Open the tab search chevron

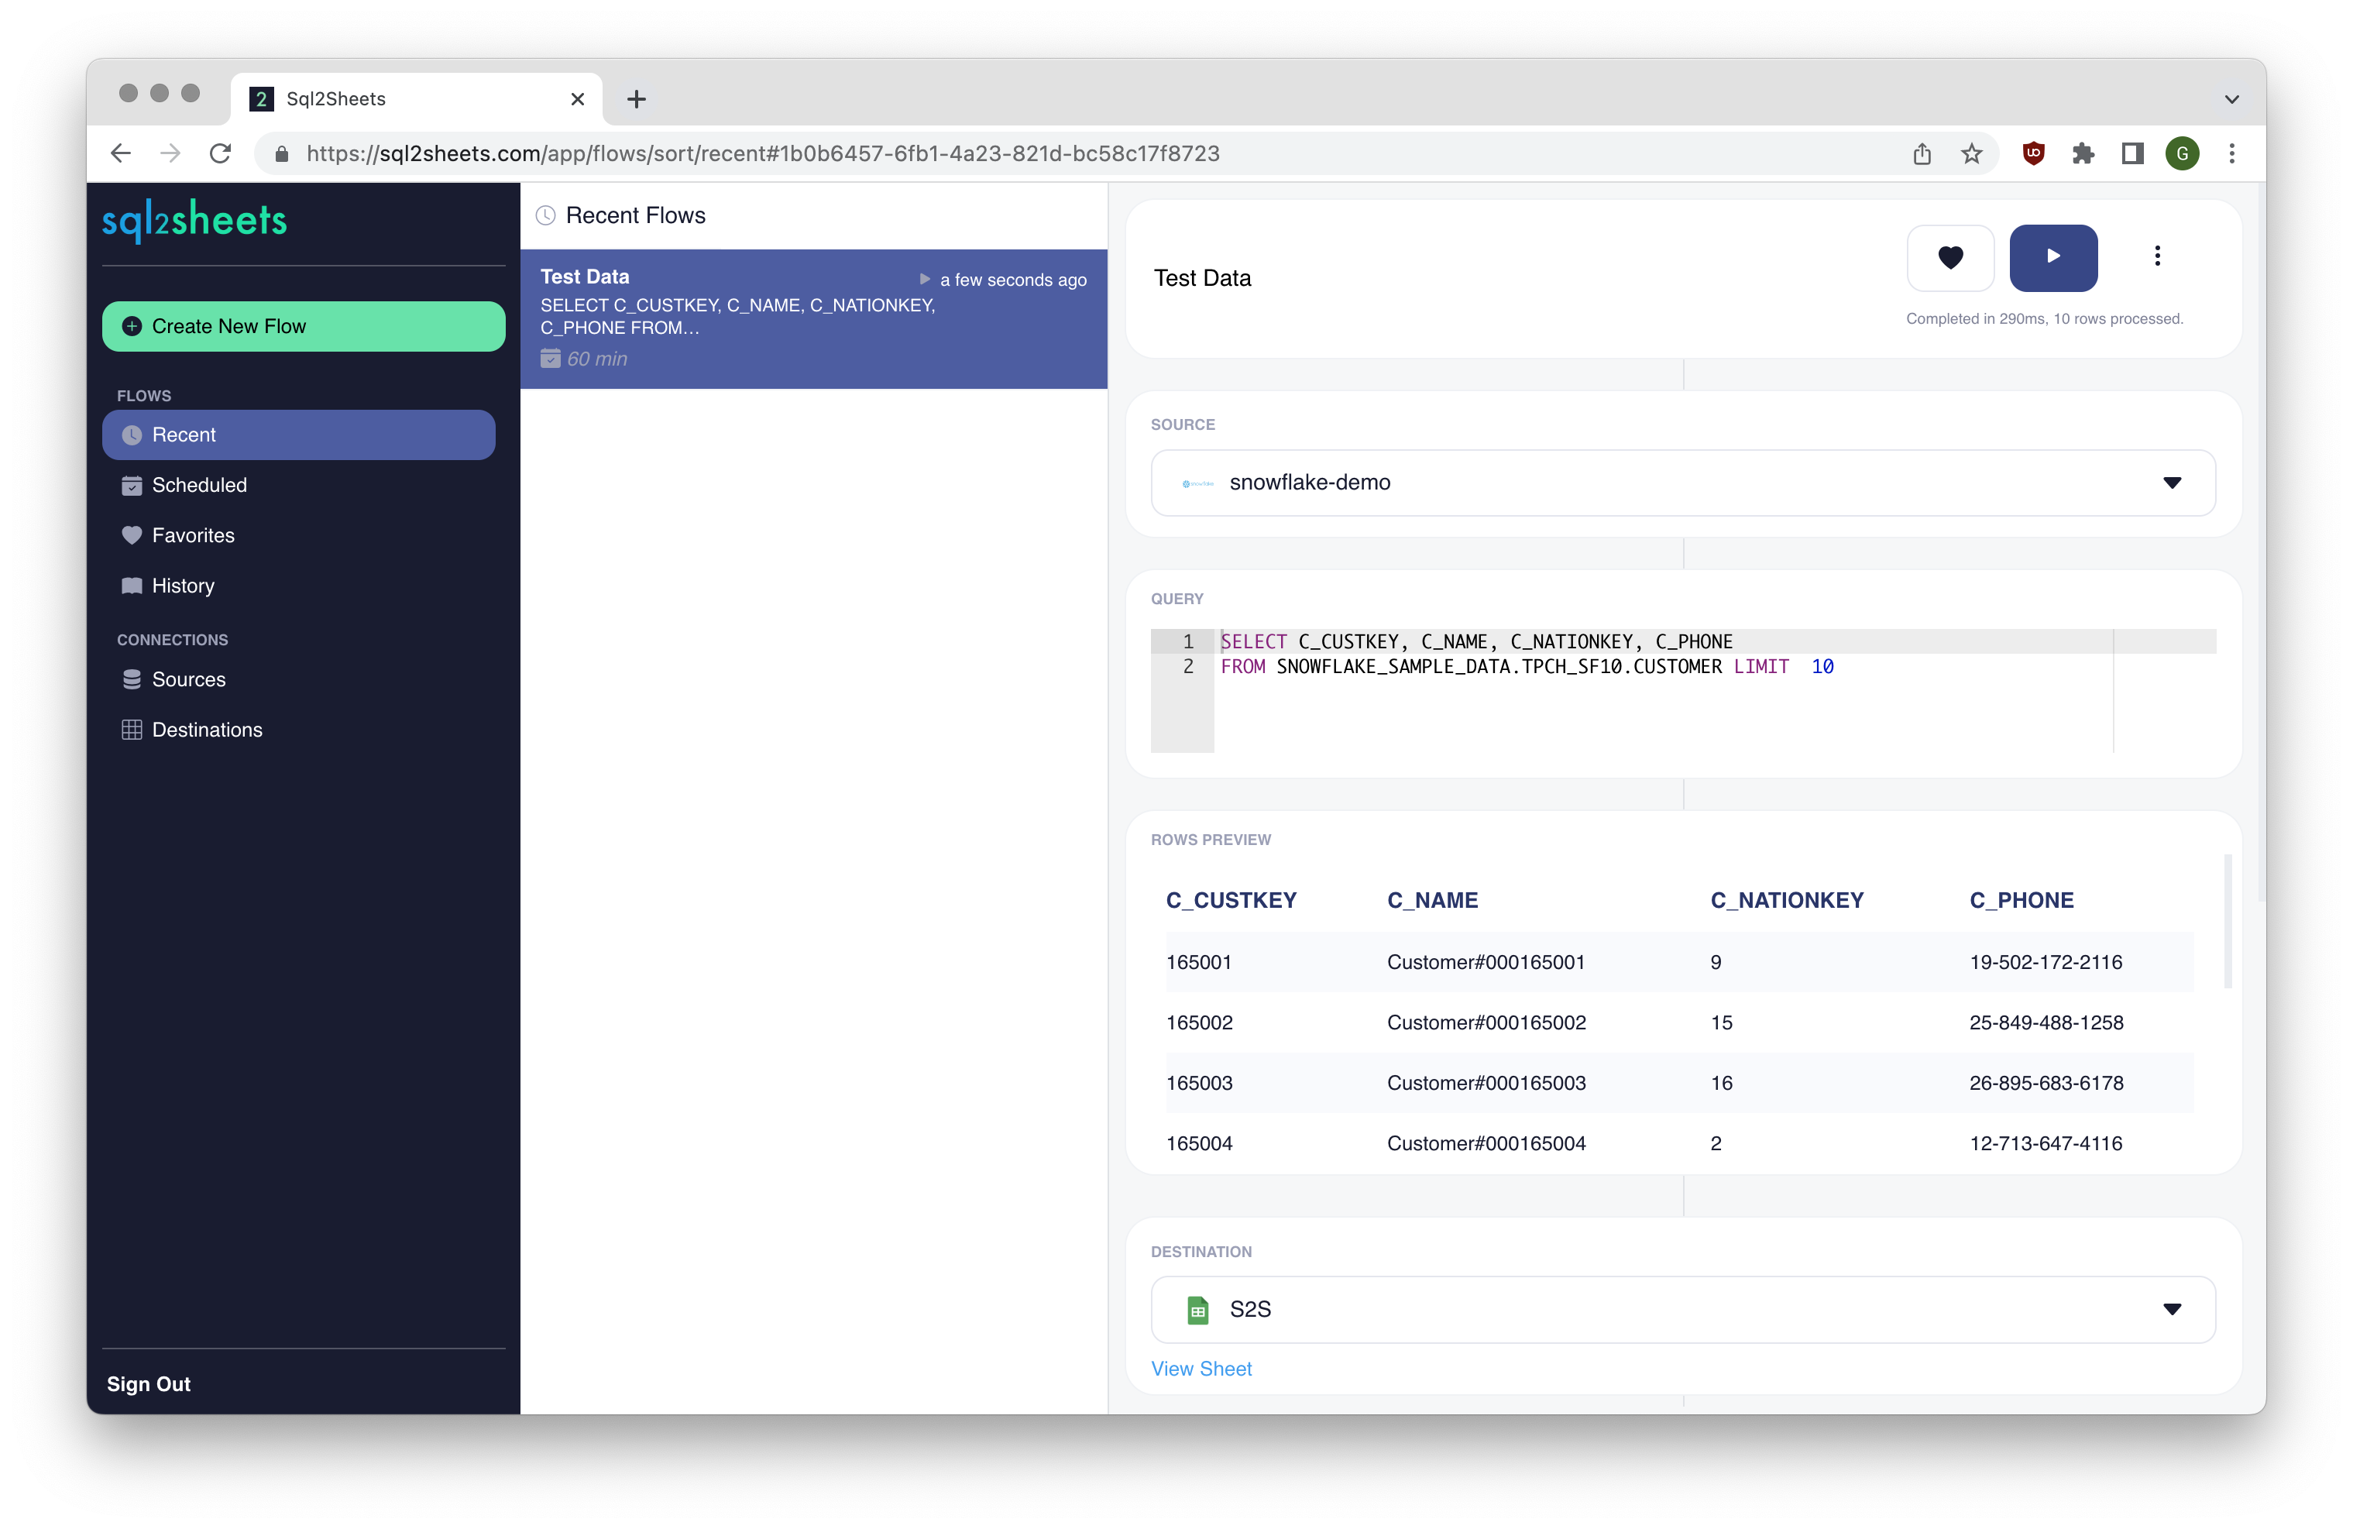pos(2231,99)
